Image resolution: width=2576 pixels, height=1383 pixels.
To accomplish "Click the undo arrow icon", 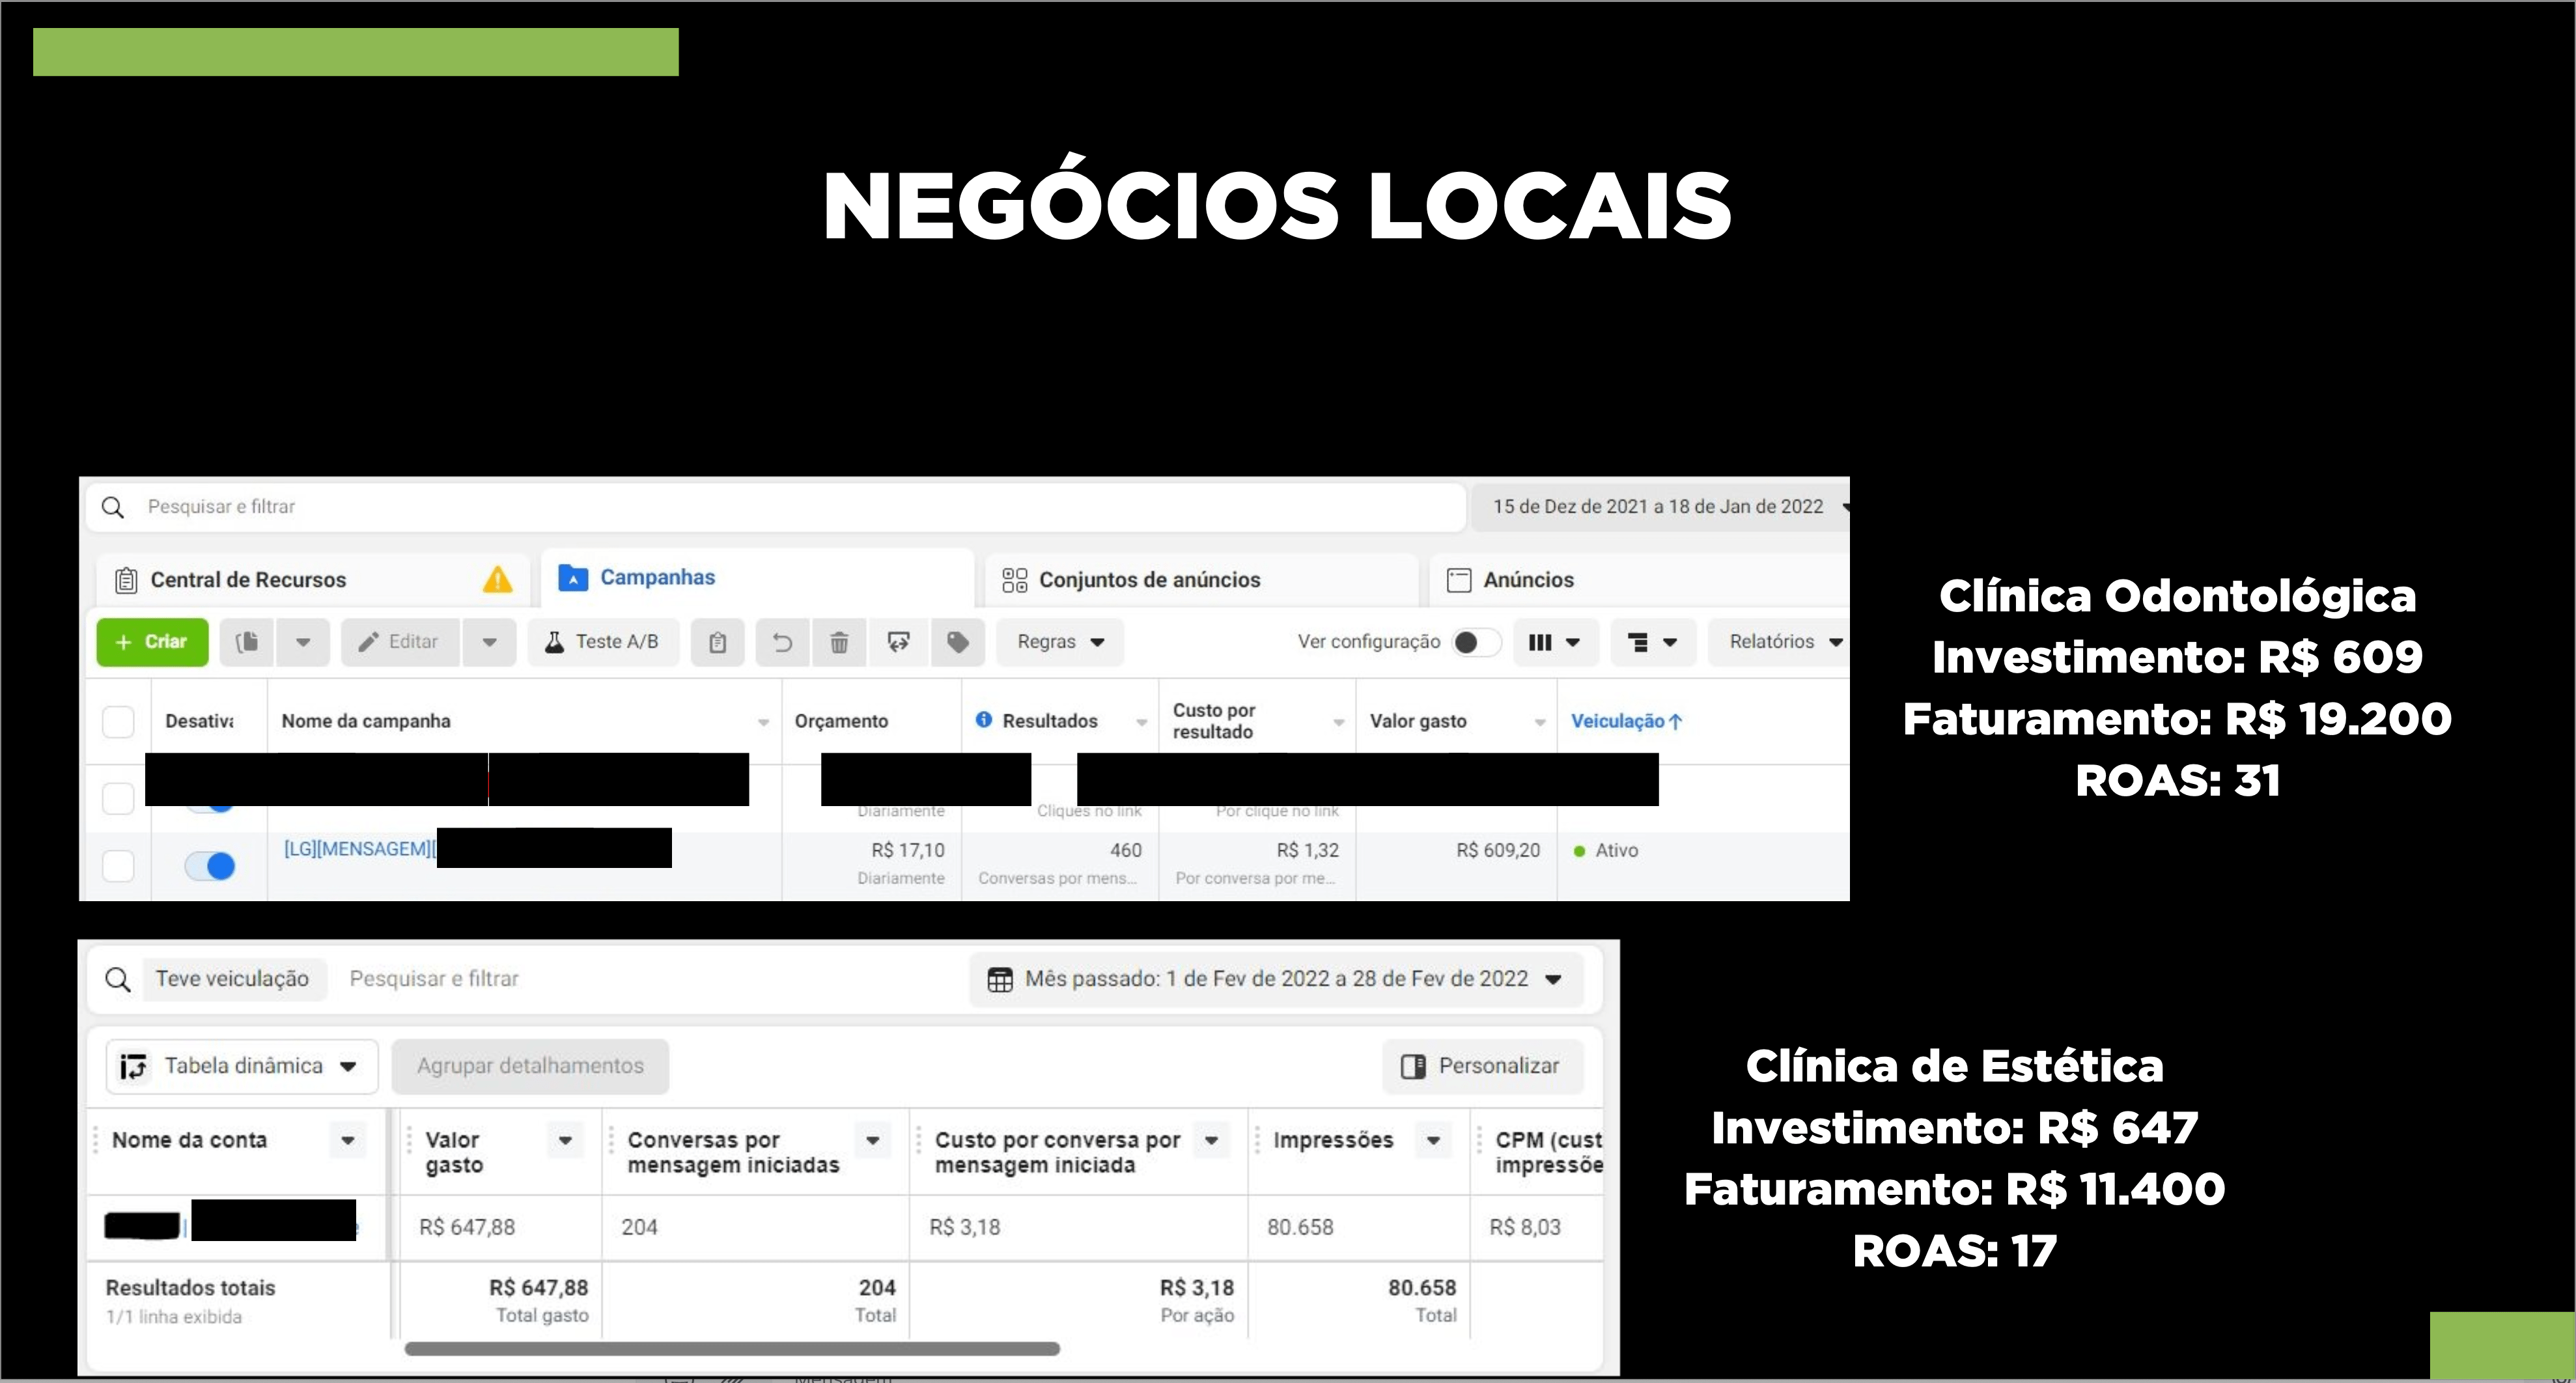I will click(782, 642).
